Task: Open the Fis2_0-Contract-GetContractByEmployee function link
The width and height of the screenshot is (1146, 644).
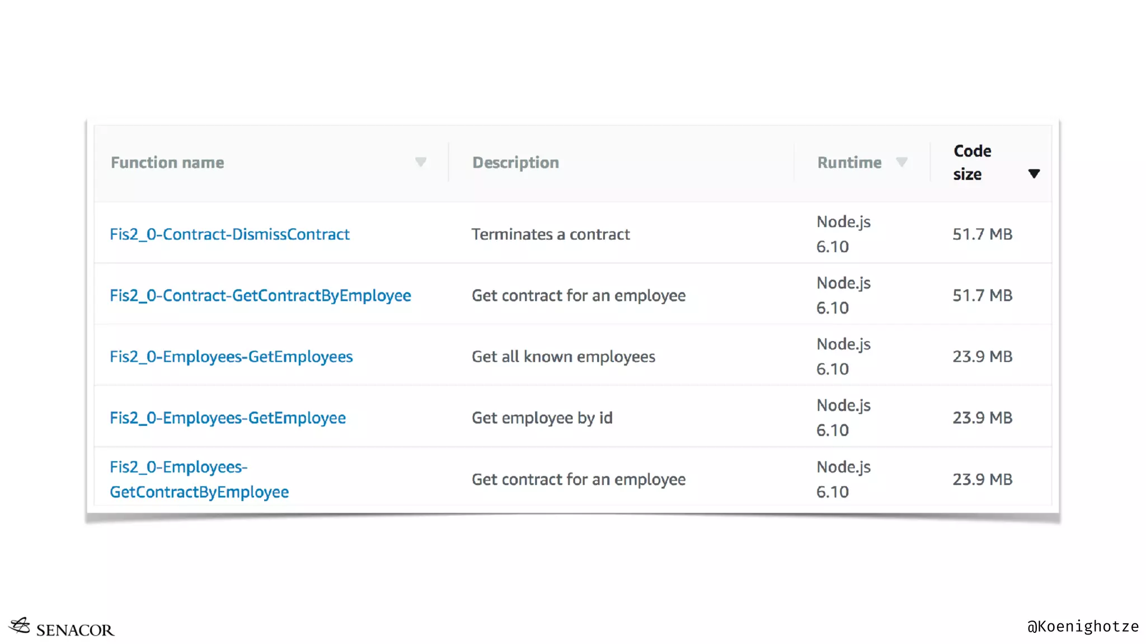Action: point(260,295)
